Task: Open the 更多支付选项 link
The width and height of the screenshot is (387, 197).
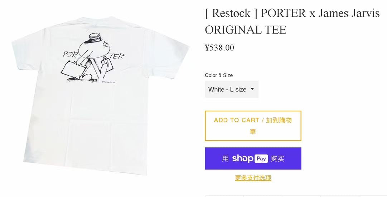Action: [x=253, y=178]
